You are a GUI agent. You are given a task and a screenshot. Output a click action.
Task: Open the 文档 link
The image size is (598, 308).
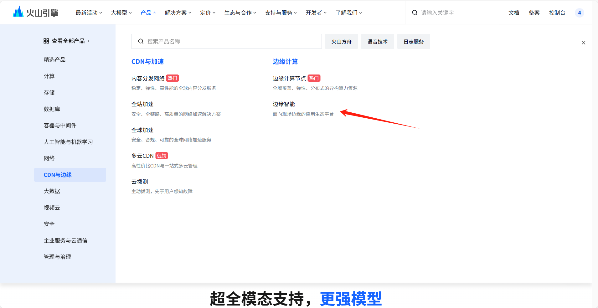[x=514, y=13]
